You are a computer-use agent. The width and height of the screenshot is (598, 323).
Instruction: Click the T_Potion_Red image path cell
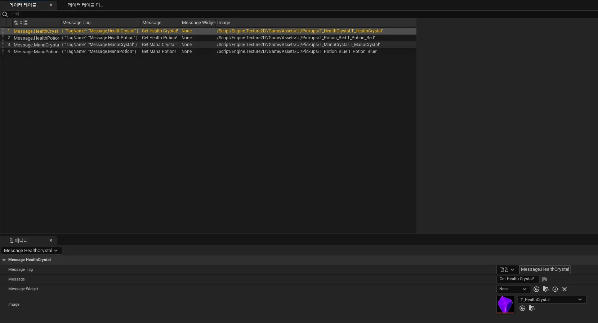coord(296,38)
